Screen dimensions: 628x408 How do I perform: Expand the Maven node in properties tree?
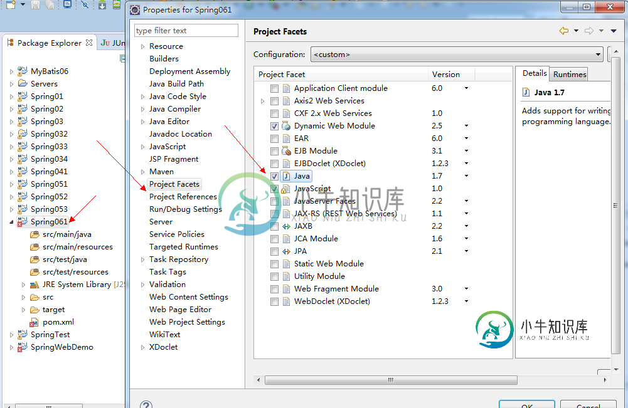(x=142, y=172)
